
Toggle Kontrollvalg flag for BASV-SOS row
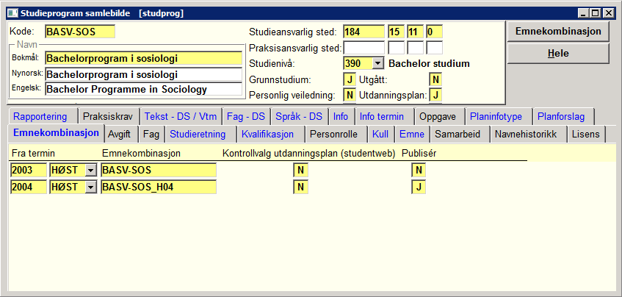click(x=300, y=171)
